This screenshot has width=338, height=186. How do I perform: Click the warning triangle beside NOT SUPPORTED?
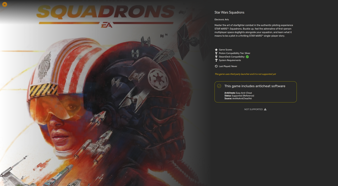click(265, 109)
